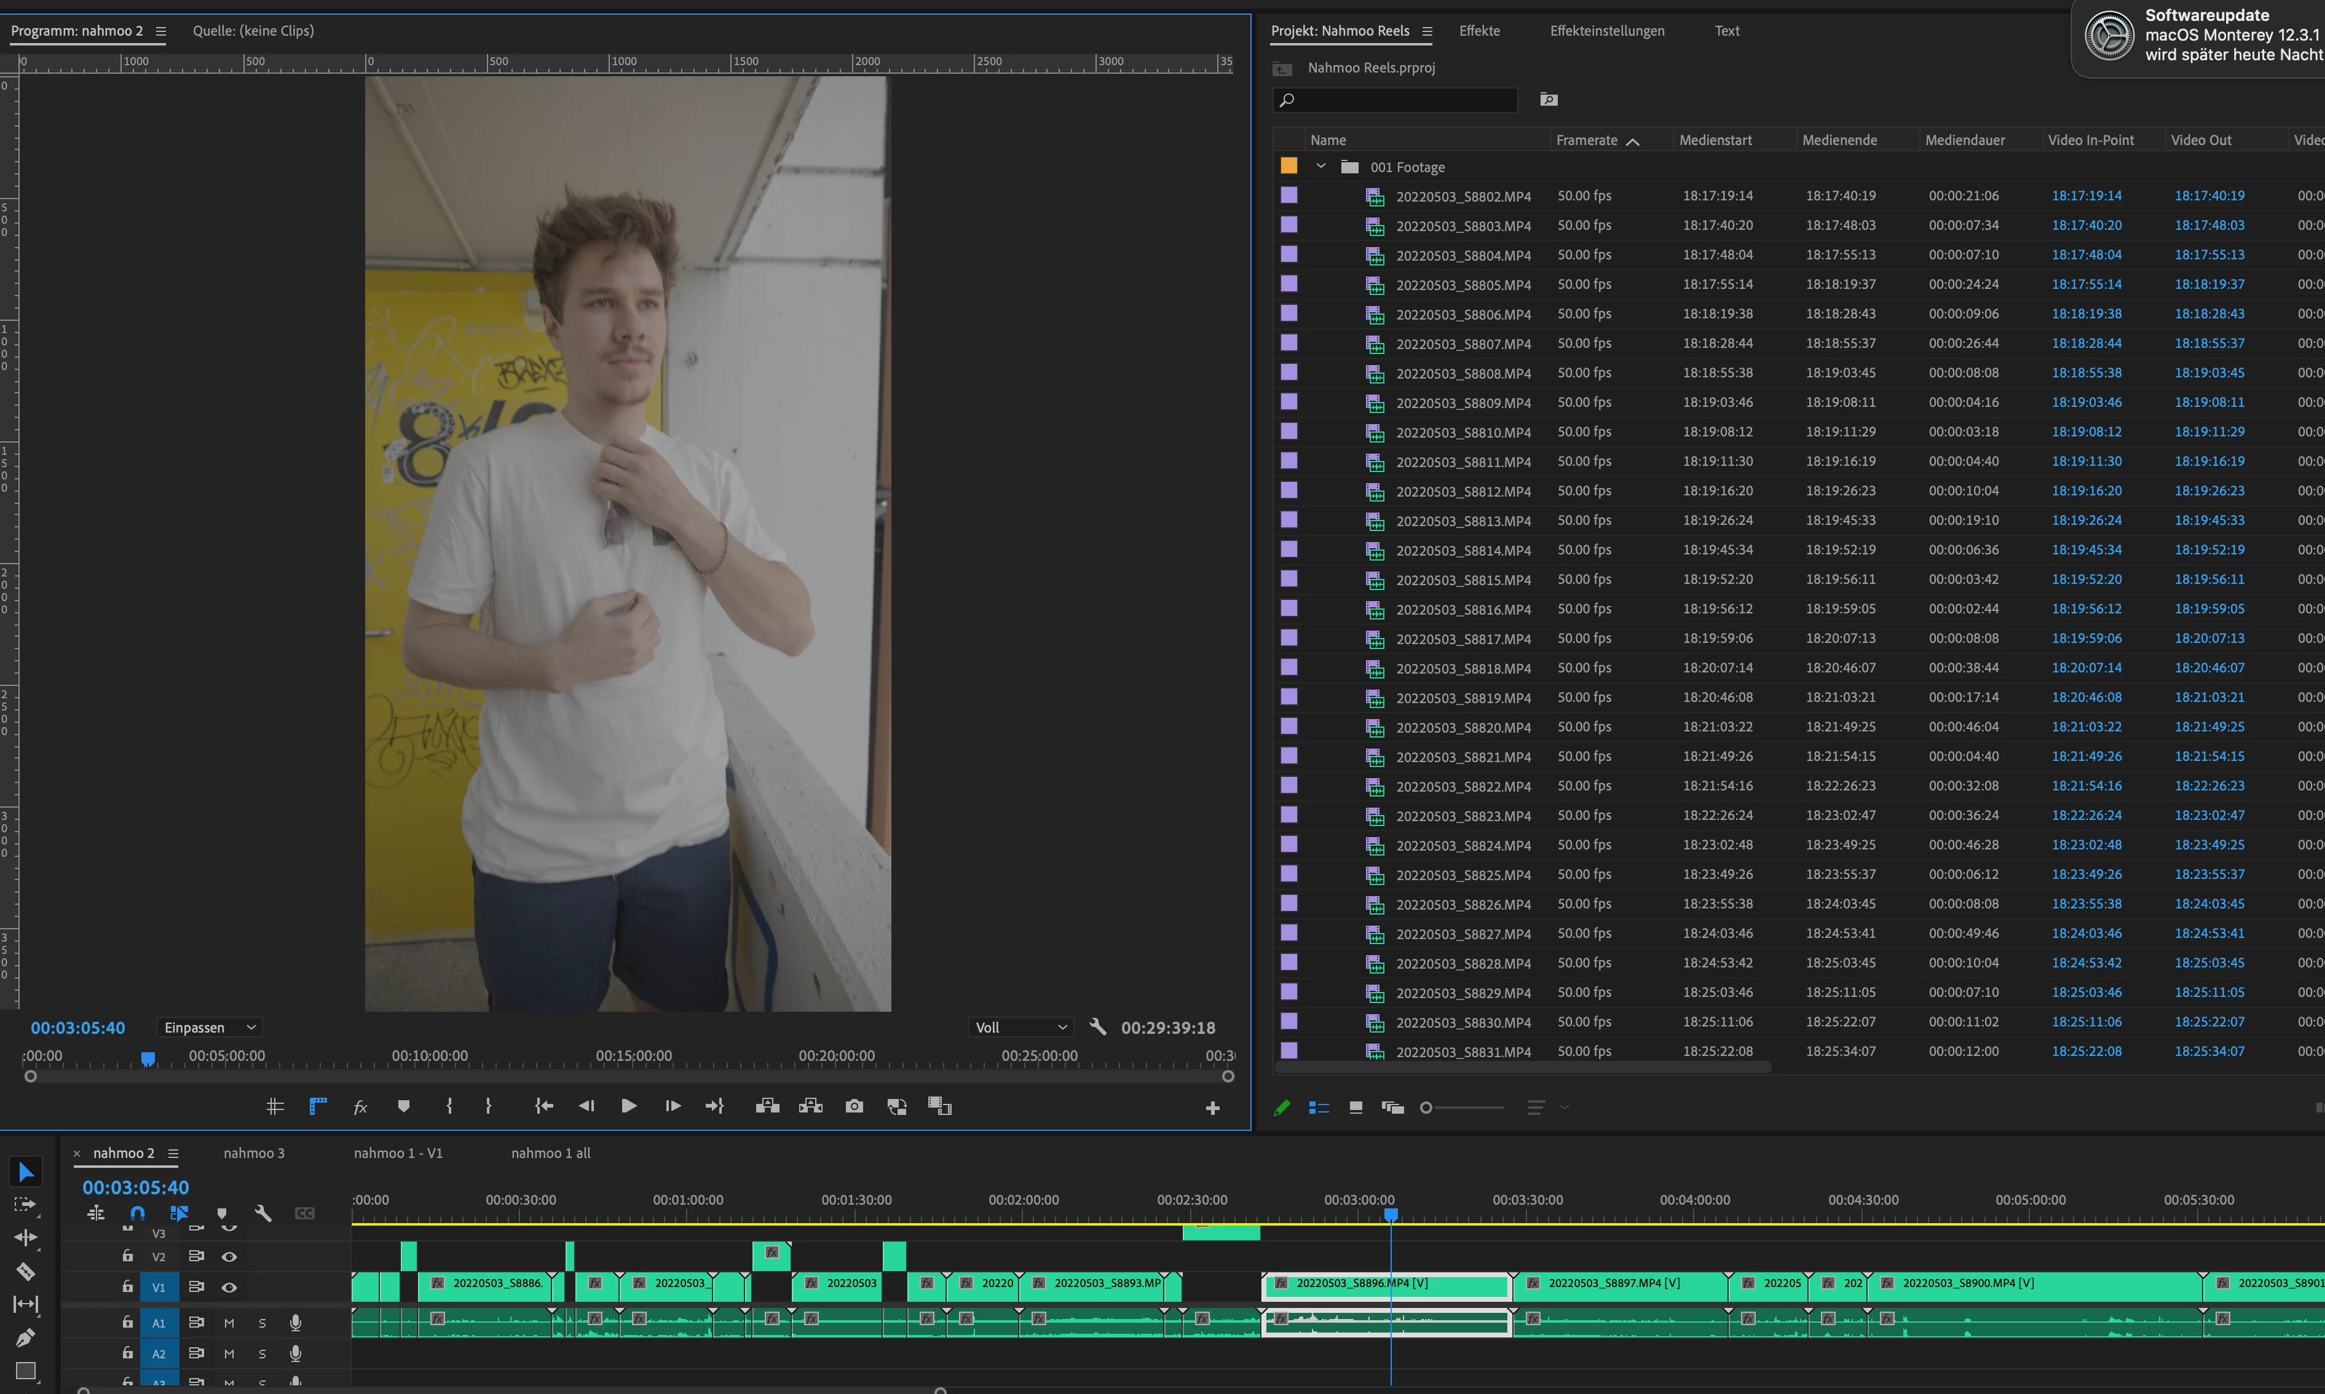Mute audio track A1
The height and width of the screenshot is (1394, 2325).
tap(229, 1323)
